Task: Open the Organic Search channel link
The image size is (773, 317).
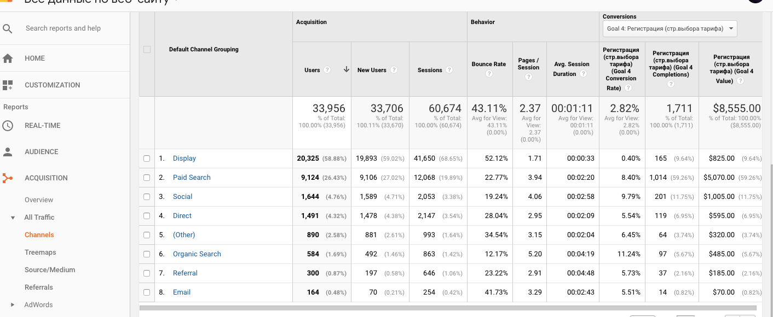Action: pyautogui.click(x=197, y=254)
